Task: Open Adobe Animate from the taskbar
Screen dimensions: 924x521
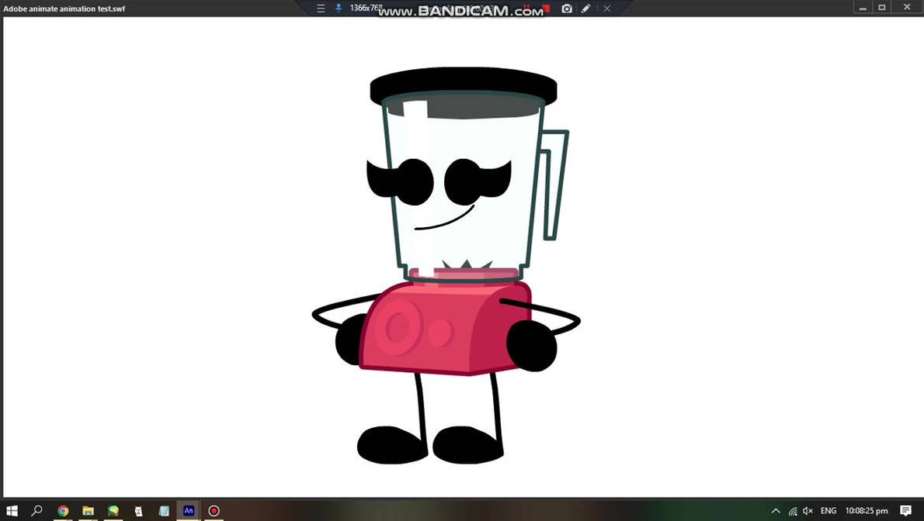Action: pyautogui.click(x=188, y=510)
